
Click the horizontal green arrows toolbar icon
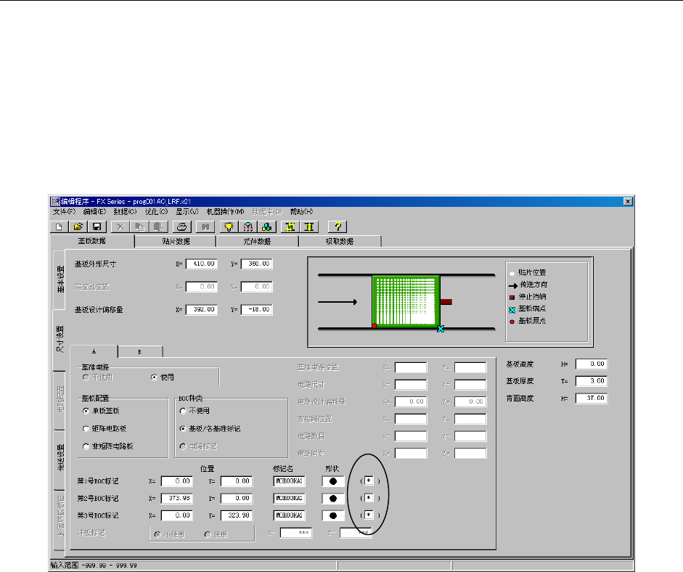[290, 227]
